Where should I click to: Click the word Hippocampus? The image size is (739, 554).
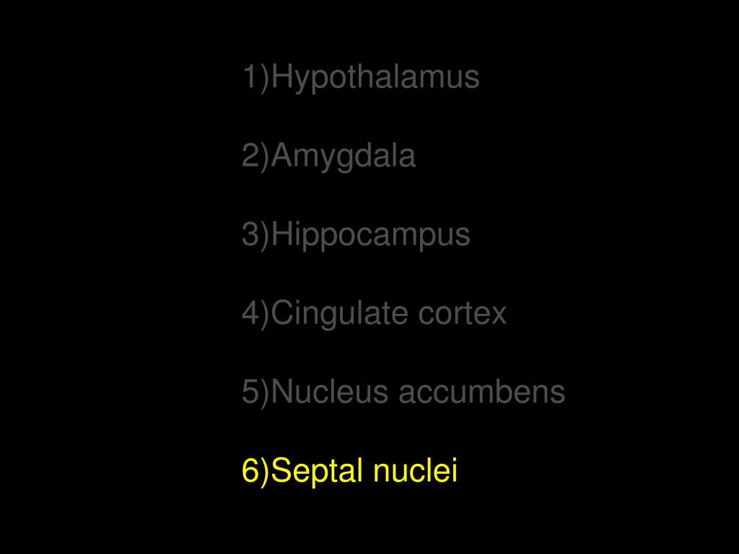click(371, 235)
